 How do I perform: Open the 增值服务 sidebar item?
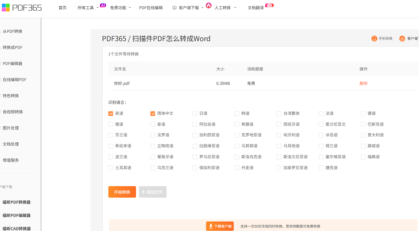(x=11, y=160)
